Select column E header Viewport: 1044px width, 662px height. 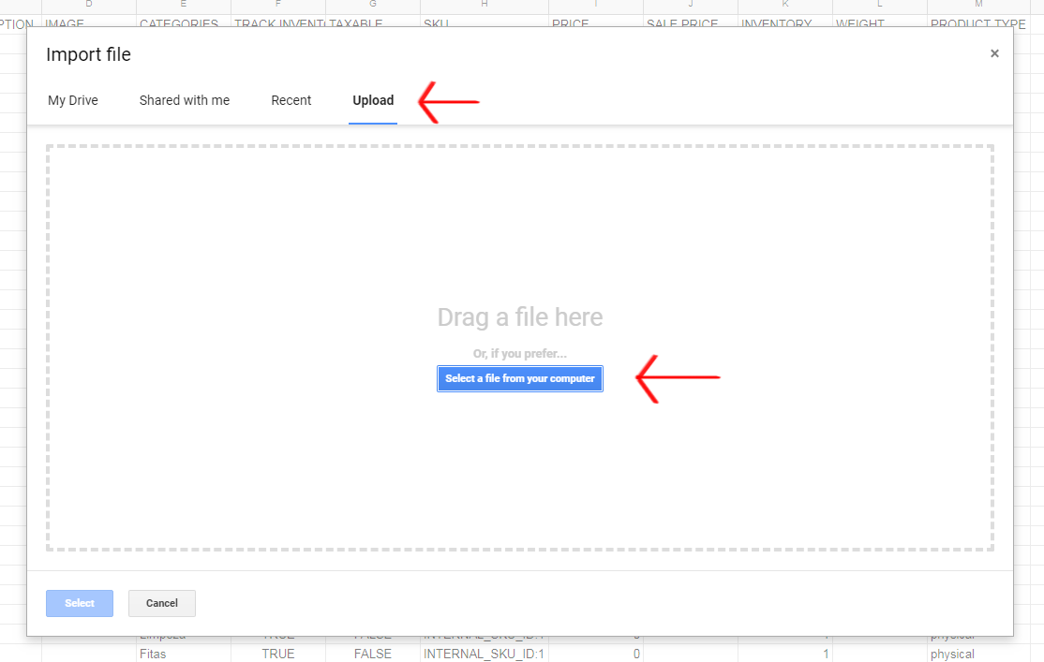point(184,6)
